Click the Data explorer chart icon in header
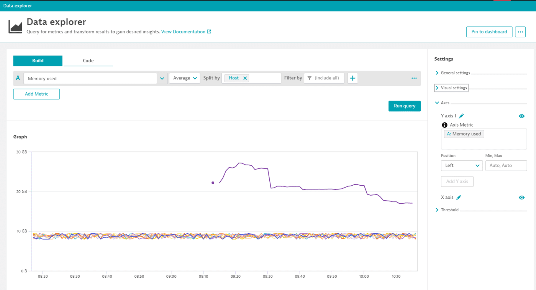 [x=15, y=26]
